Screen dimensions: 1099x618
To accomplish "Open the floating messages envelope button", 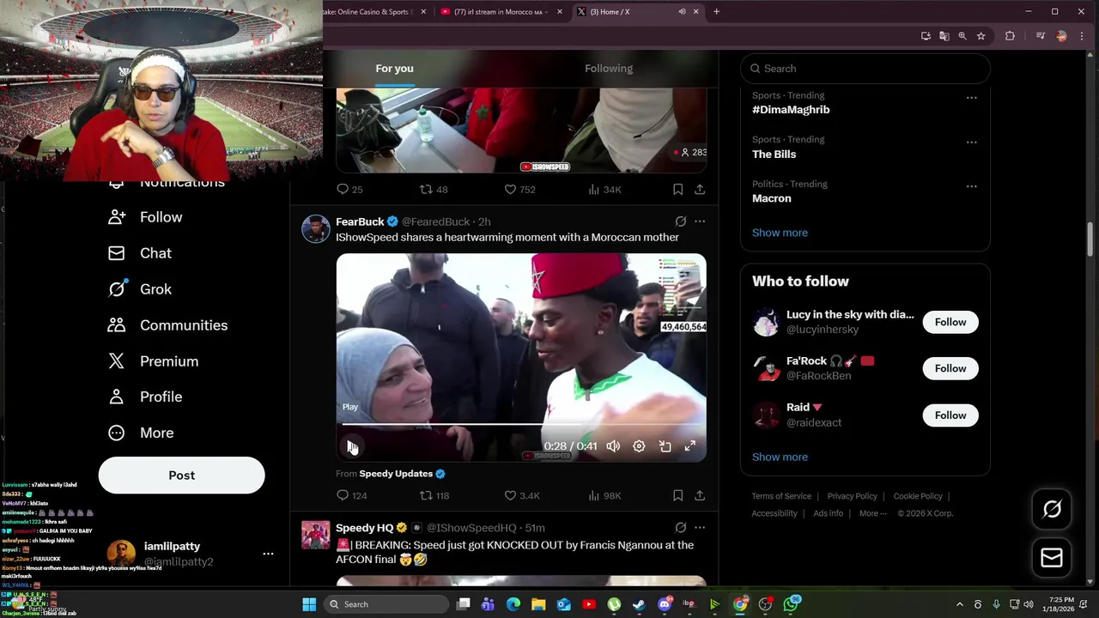I will pyautogui.click(x=1052, y=558).
